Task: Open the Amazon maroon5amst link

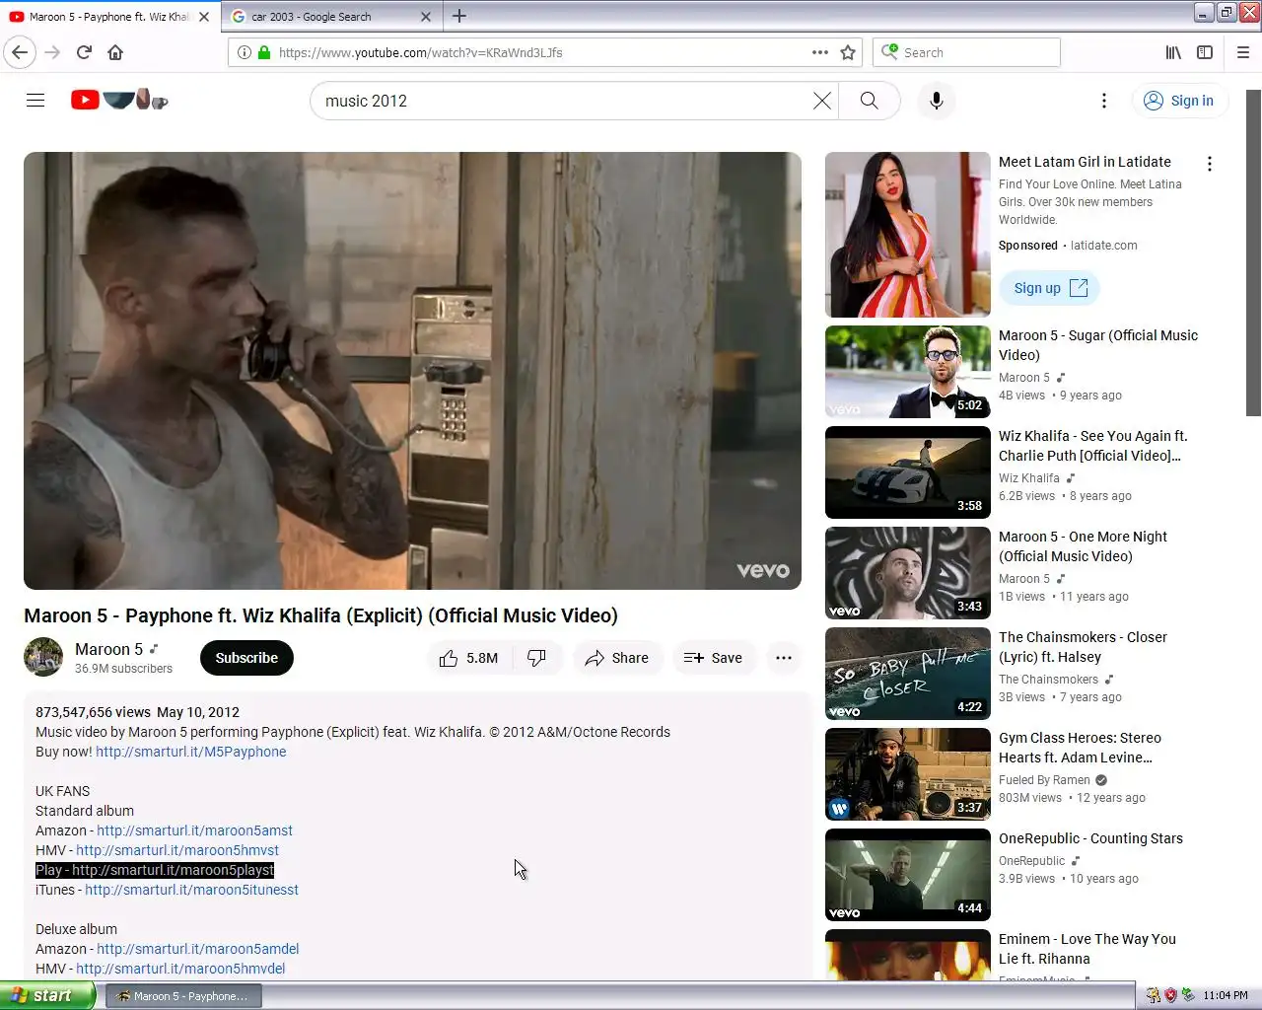Action: click(194, 830)
